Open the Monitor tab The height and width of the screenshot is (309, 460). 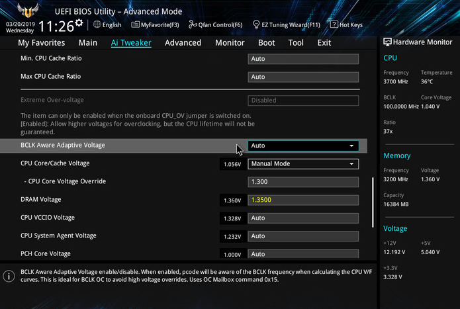coord(230,42)
